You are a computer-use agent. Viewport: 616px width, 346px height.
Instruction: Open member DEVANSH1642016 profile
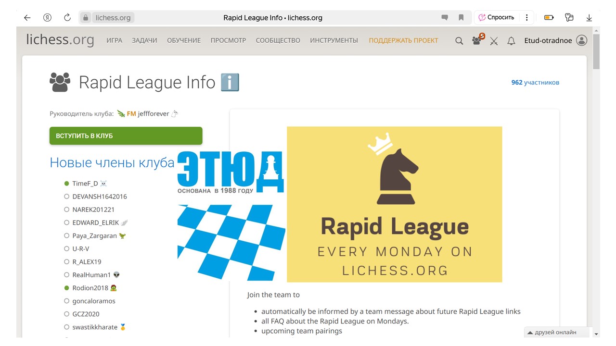pos(100,197)
